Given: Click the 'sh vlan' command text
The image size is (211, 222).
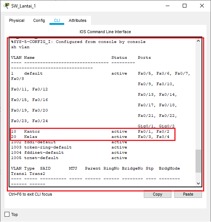Looking at the screenshot, I should [20, 47].
